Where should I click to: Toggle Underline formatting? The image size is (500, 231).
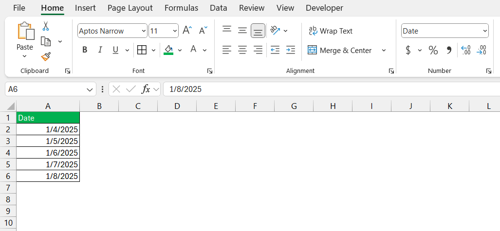(x=115, y=50)
